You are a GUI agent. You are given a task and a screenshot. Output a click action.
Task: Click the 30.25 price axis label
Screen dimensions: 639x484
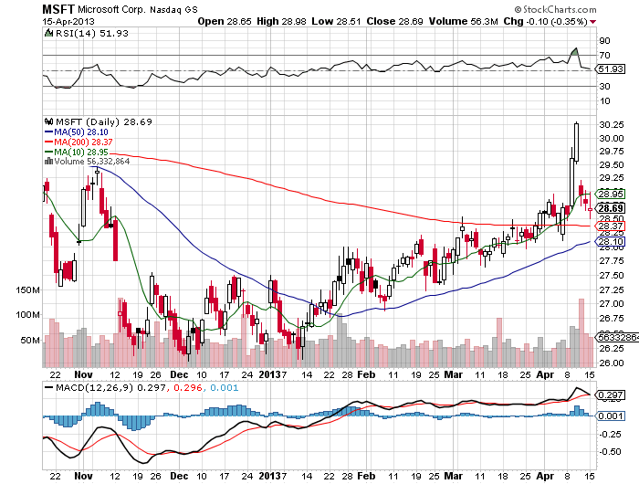pos(612,125)
